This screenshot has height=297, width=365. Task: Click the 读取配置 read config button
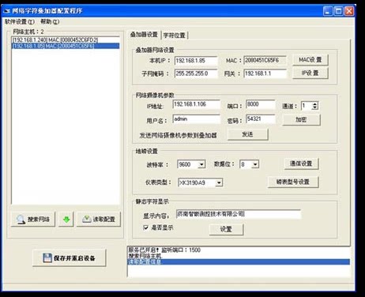[x=99, y=219]
